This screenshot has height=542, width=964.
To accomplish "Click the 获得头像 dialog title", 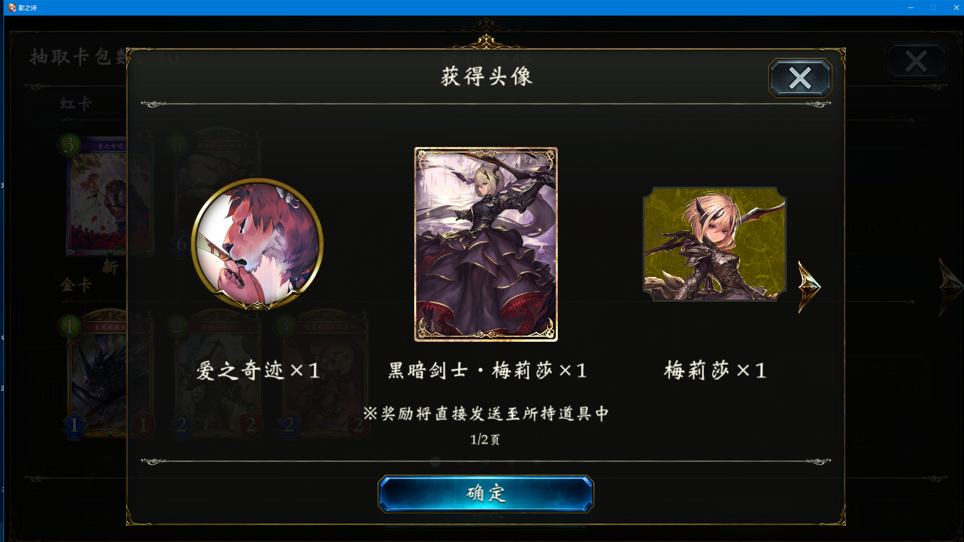I will [487, 77].
